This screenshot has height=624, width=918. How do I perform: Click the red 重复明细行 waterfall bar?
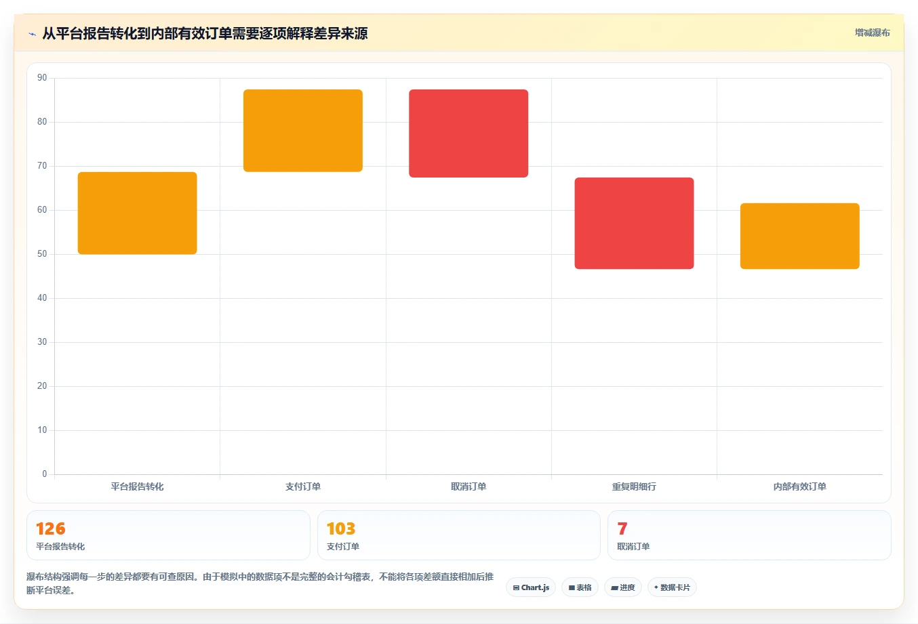(634, 224)
